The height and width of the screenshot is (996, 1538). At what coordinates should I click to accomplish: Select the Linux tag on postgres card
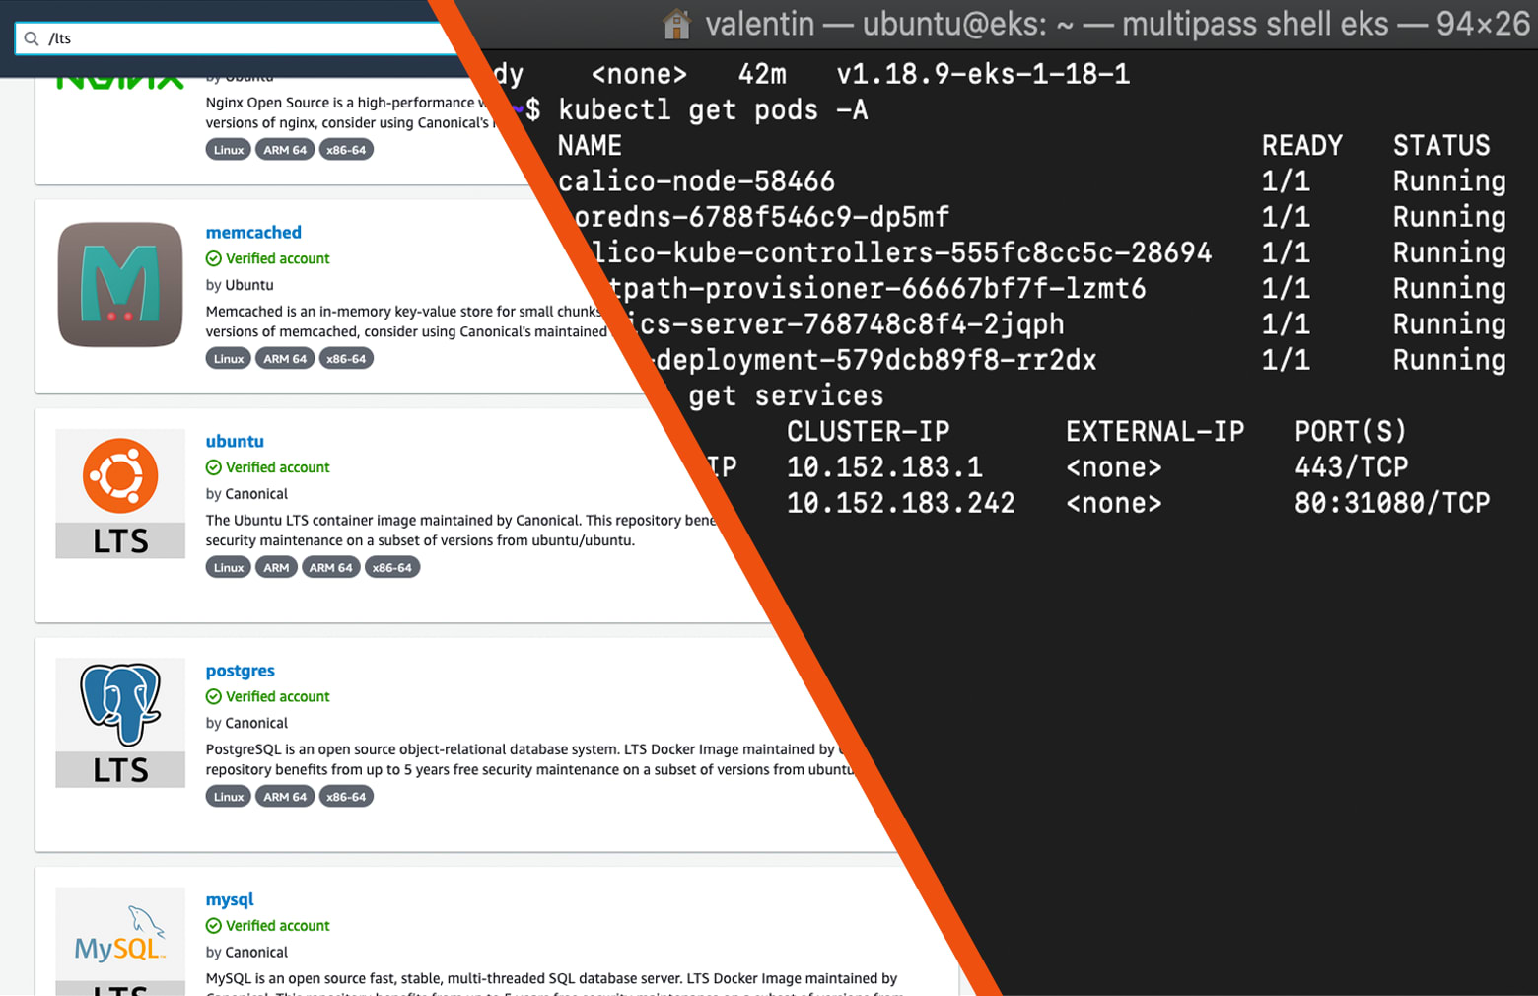coord(229,797)
